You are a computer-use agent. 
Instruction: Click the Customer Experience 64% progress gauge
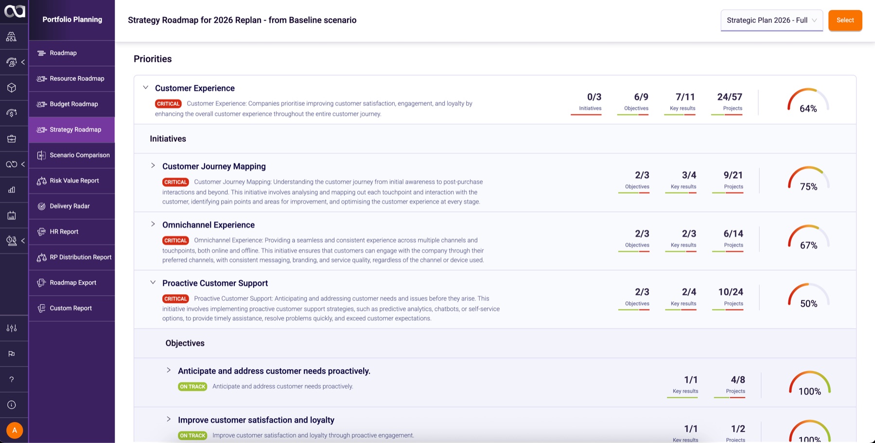click(x=808, y=101)
